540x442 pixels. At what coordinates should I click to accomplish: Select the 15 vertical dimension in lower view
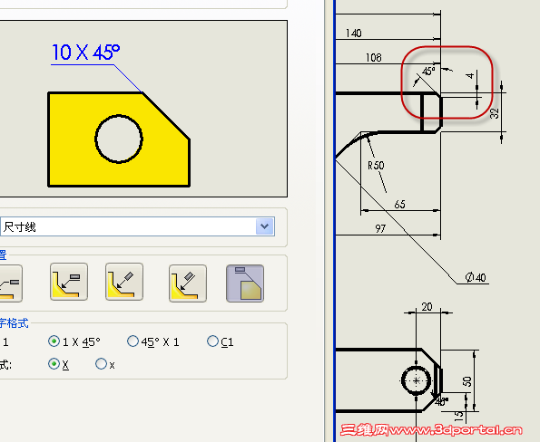click(x=458, y=417)
